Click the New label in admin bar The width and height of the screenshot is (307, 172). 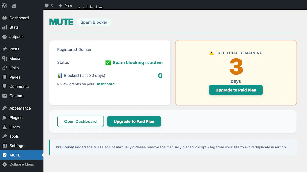pyautogui.click(x=68, y=5)
